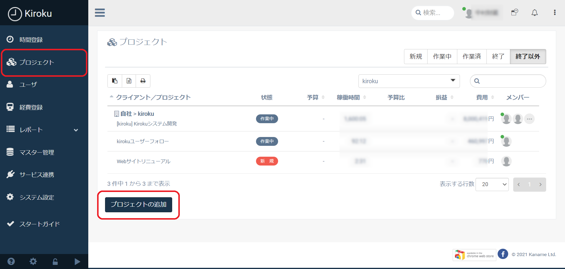Click プロジェクトの追加 button
Image resolution: width=565 pixels, height=269 pixels.
[139, 205]
